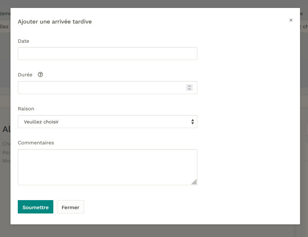Click the "Ajouter une arrivée tardive" title
Image resolution: width=308 pixels, height=237 pixels.
tap(55, 22)
